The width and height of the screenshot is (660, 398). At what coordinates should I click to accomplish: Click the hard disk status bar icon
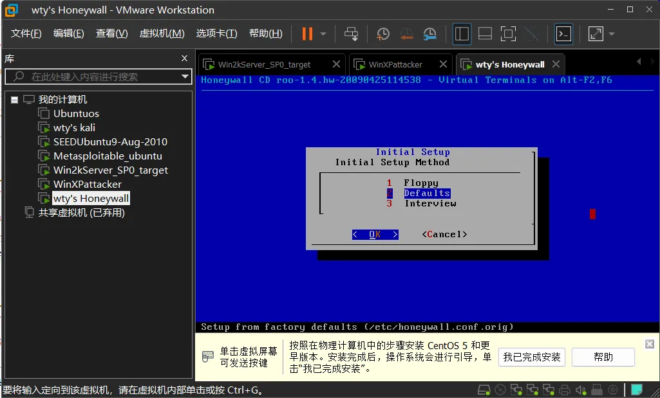(484, 390)
